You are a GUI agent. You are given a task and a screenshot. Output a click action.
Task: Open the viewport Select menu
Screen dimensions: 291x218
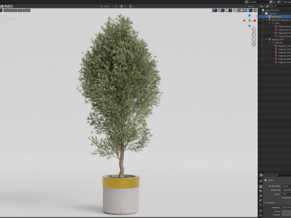(x=13, y=10)
